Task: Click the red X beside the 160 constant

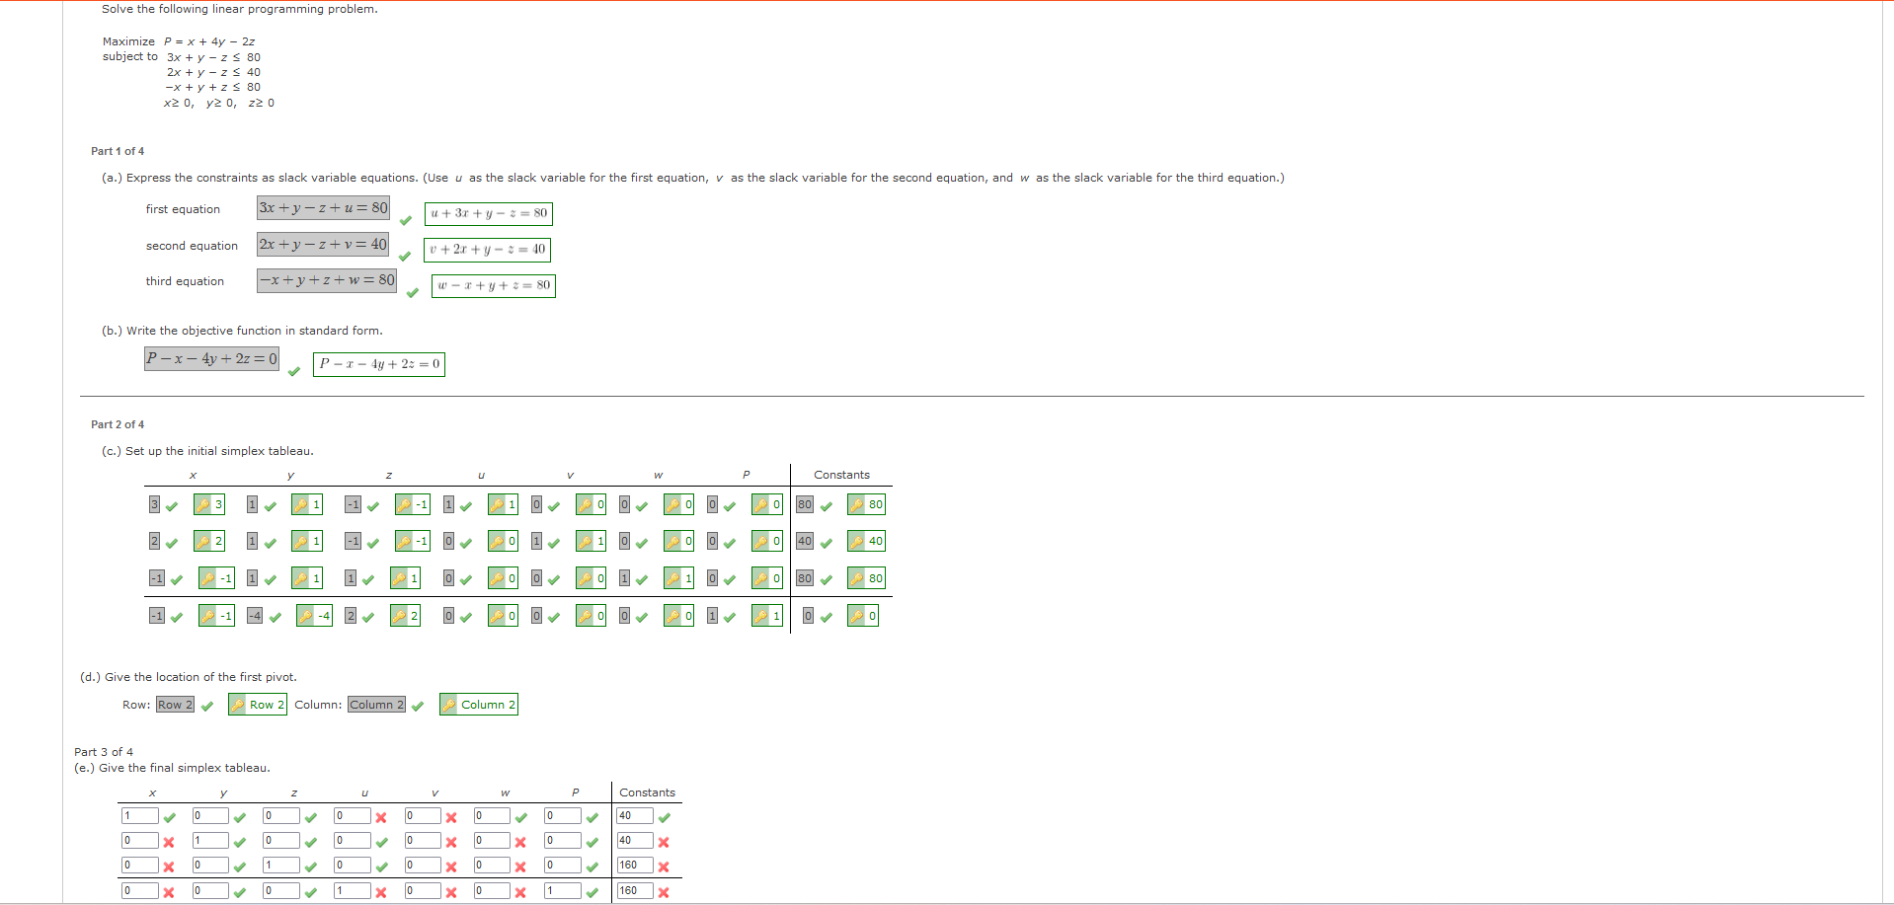Action: (664, 867)
